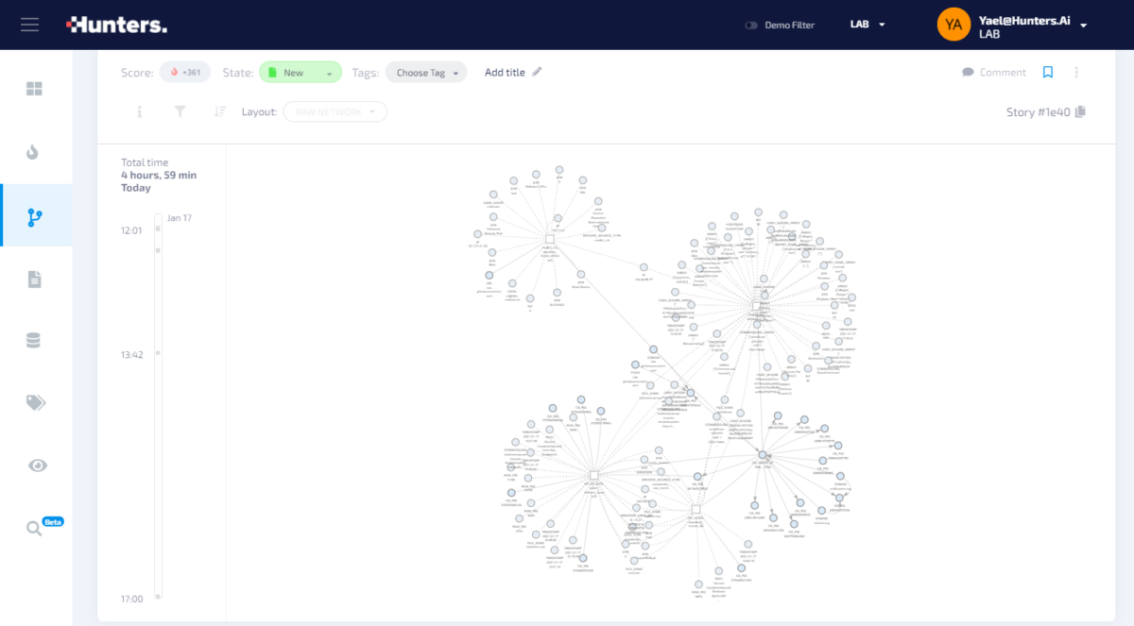Viewport: 1134px width, 626px height.
Task: Open the graph filter funnel icon
Action: (180, 112)
